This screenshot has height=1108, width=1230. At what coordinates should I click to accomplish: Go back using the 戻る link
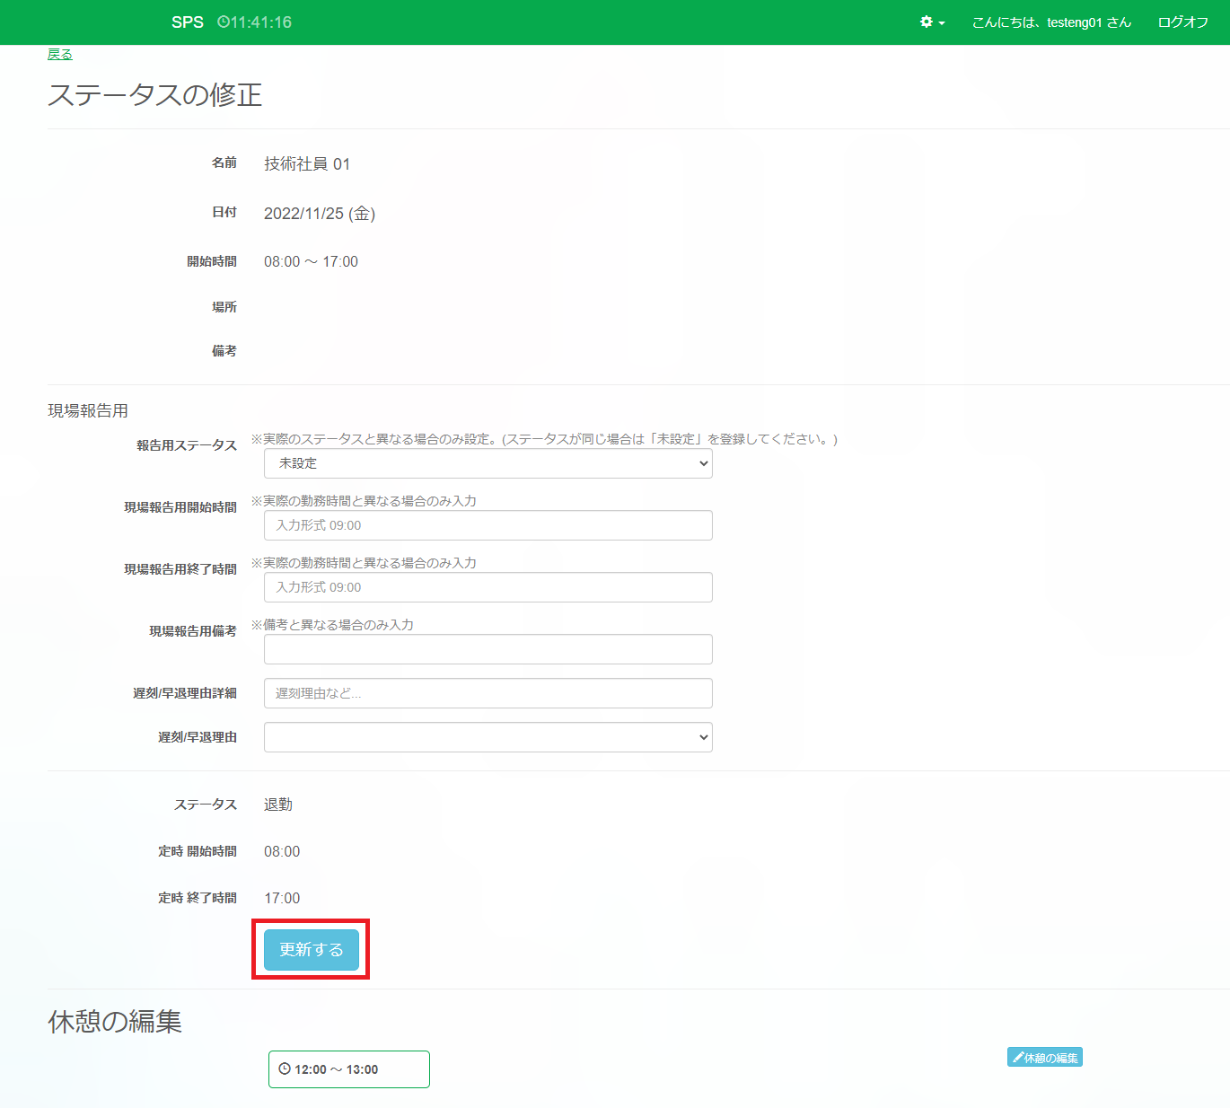coord(59,55)
